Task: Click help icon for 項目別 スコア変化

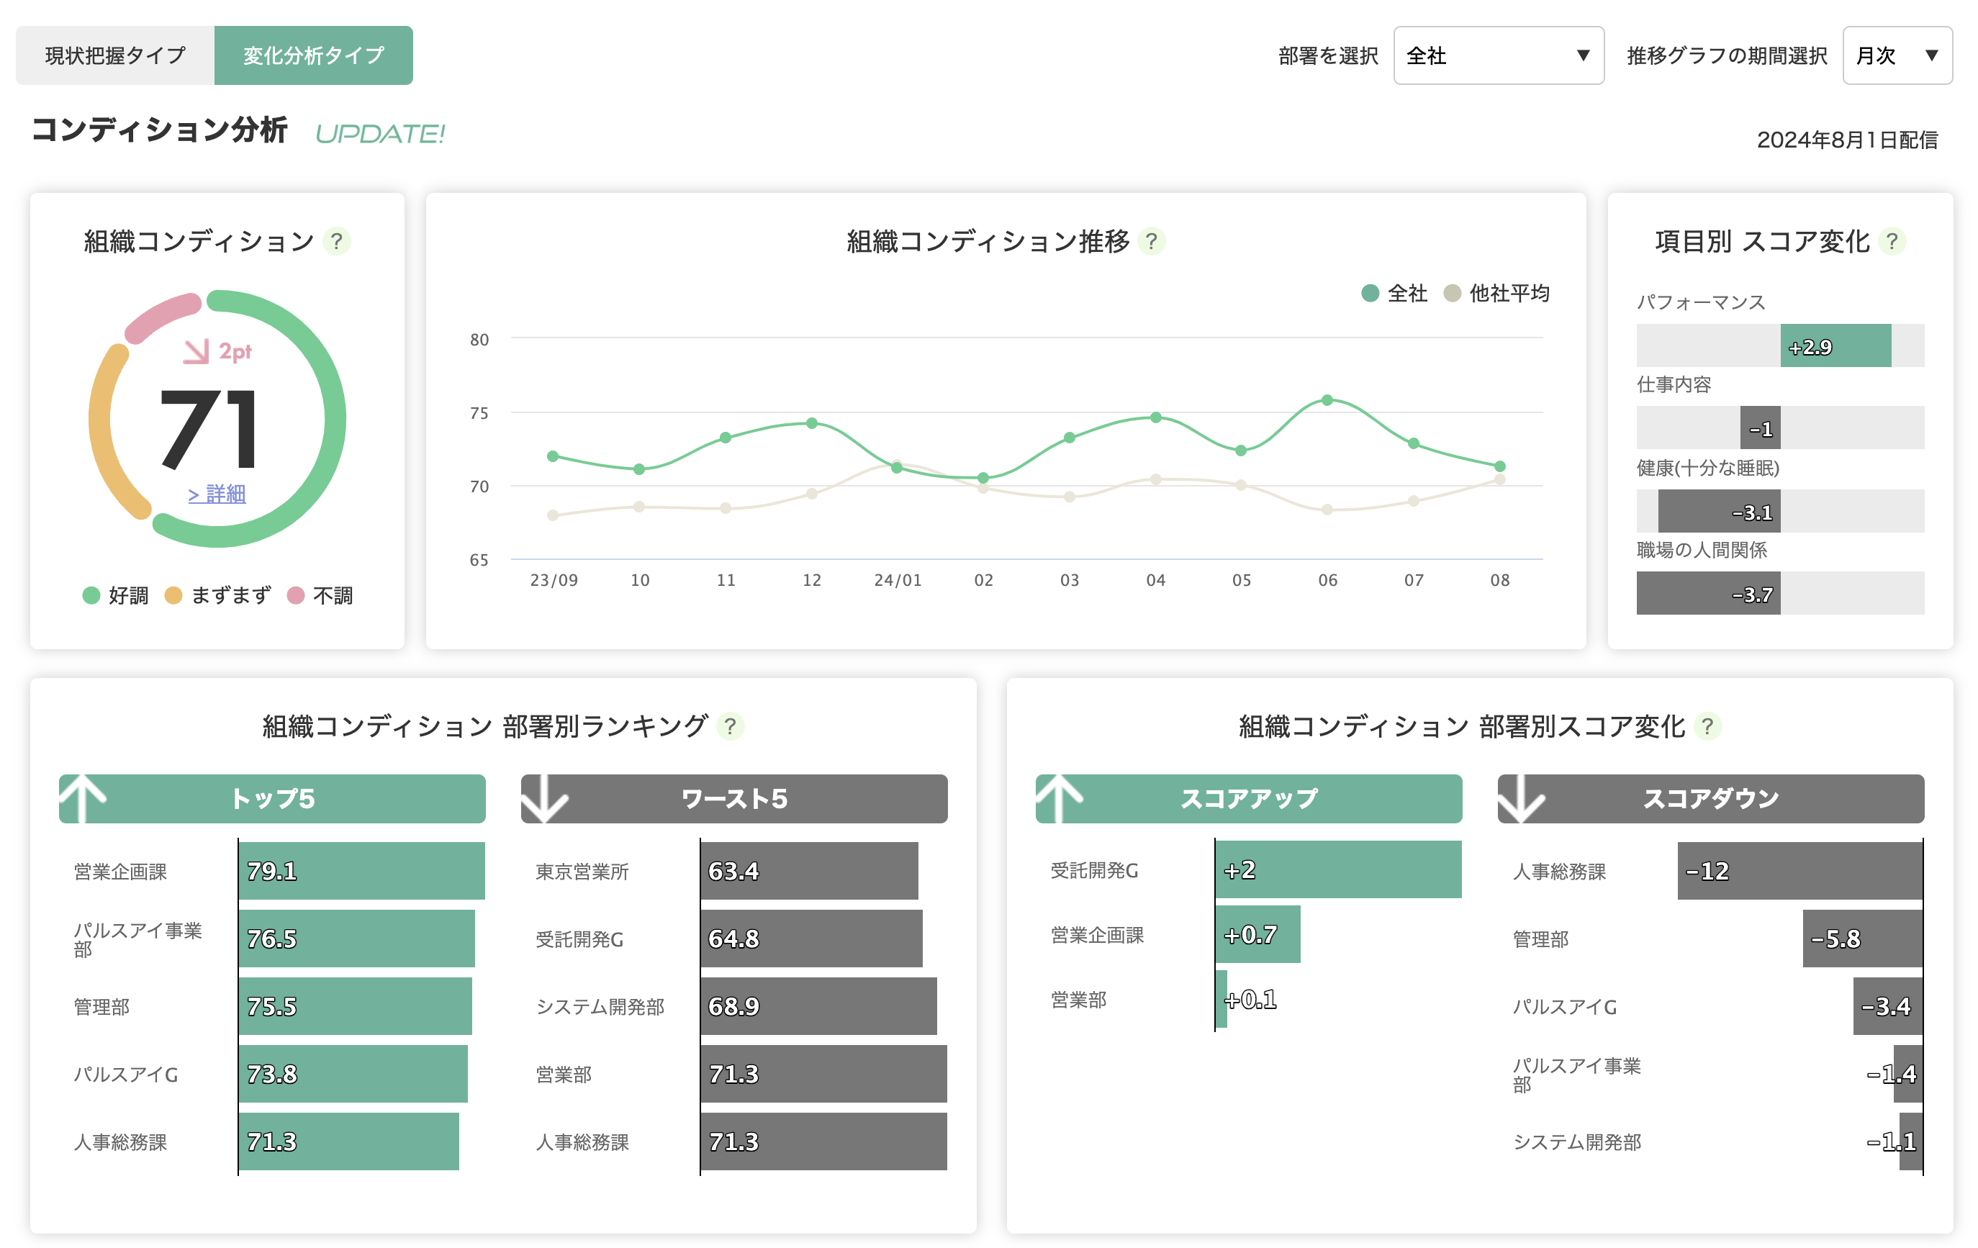Action: [x=1892, y=242]
